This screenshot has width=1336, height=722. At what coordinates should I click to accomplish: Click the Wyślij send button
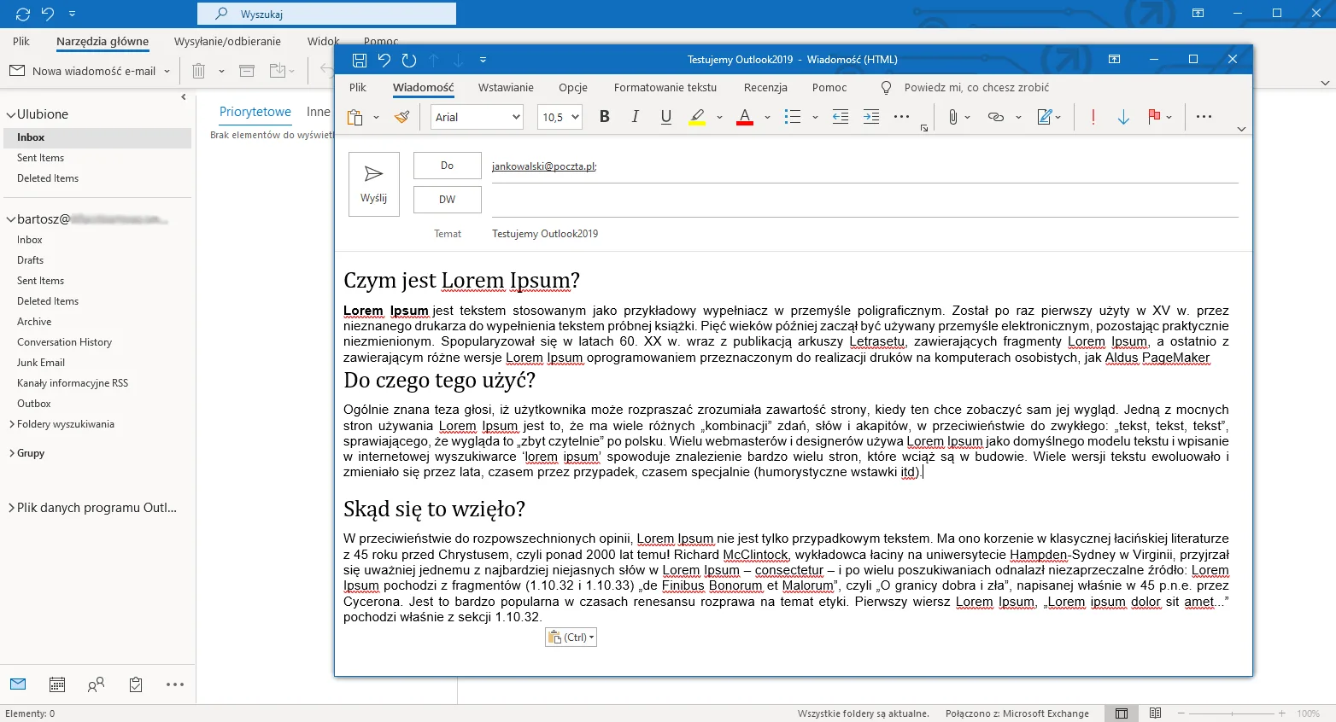pos(374,184)
